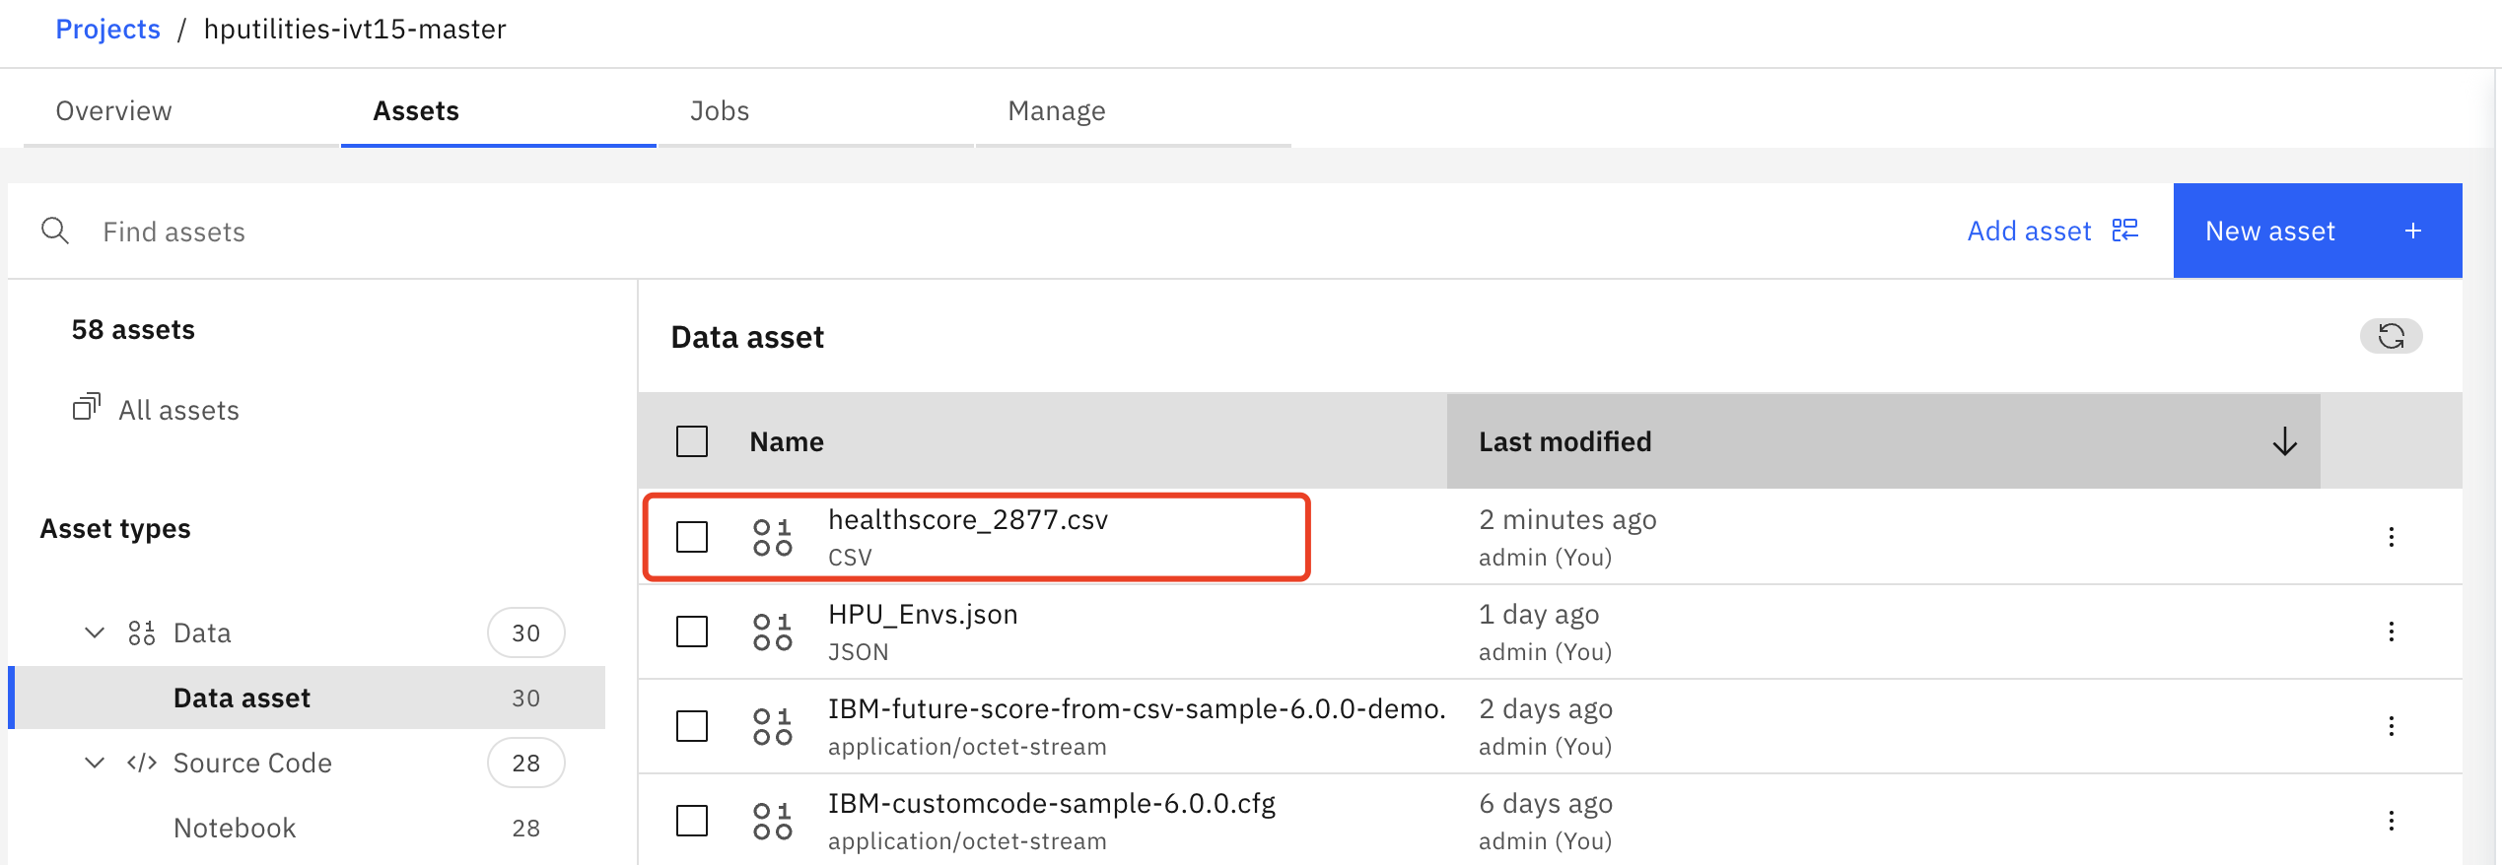Click data asset icon beside HPU_Envs.json
Viewport: 2502px width, 865px height.
click(773, 632)
